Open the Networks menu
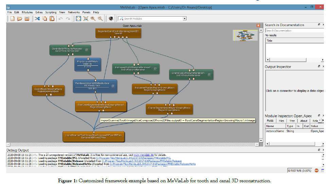Image resolution: width=331 pixels, height=184 pixels. pyautogui.click(x=74, y=12)
